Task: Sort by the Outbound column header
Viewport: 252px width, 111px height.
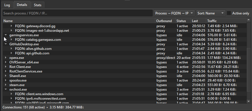Action: click(165, 21)
